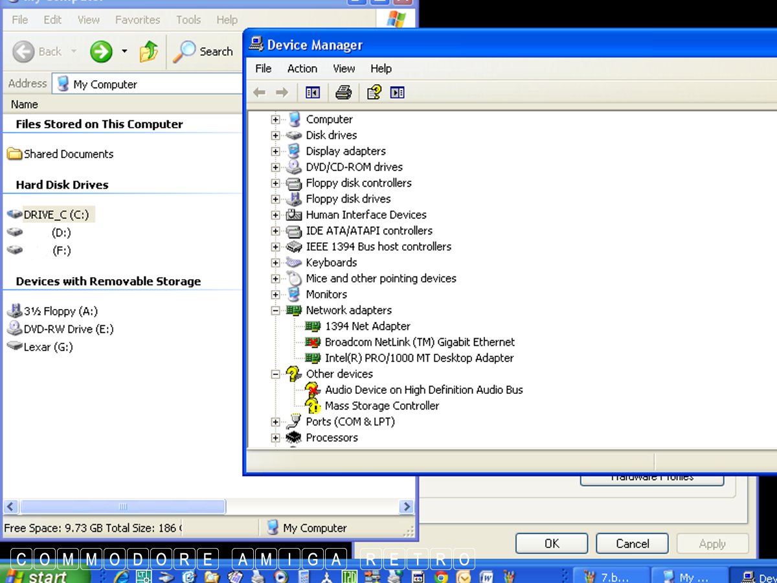Select the Mass Storage Controller device
Screen dimensions: 777x583
[381, 406]
